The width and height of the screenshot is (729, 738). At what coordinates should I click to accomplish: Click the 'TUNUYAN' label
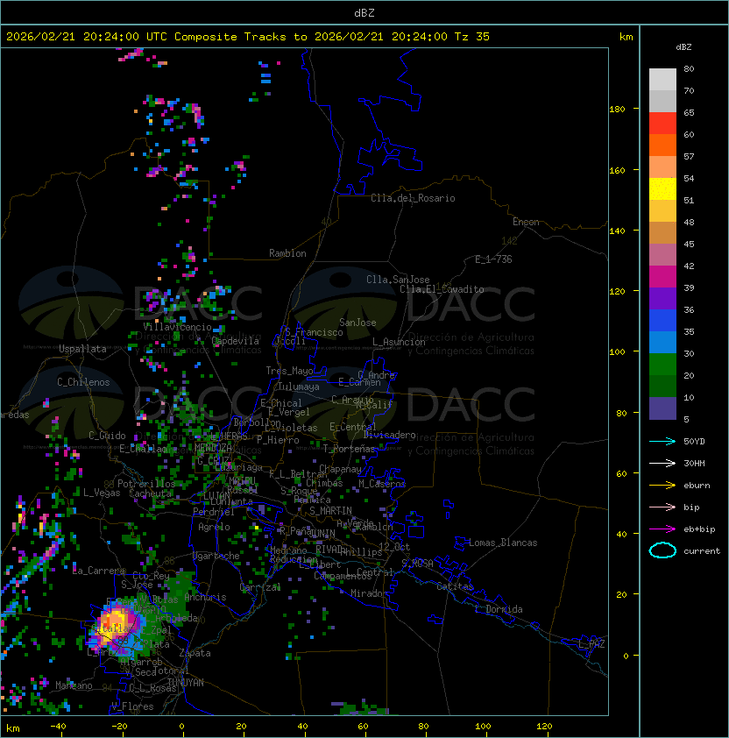186,683
